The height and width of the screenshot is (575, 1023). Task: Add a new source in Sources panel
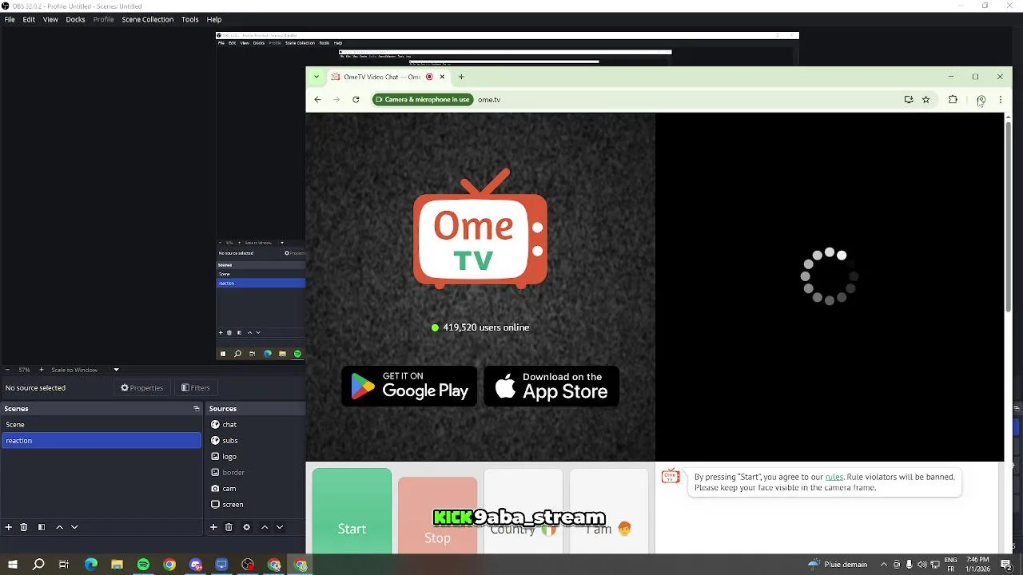(213, 527)
